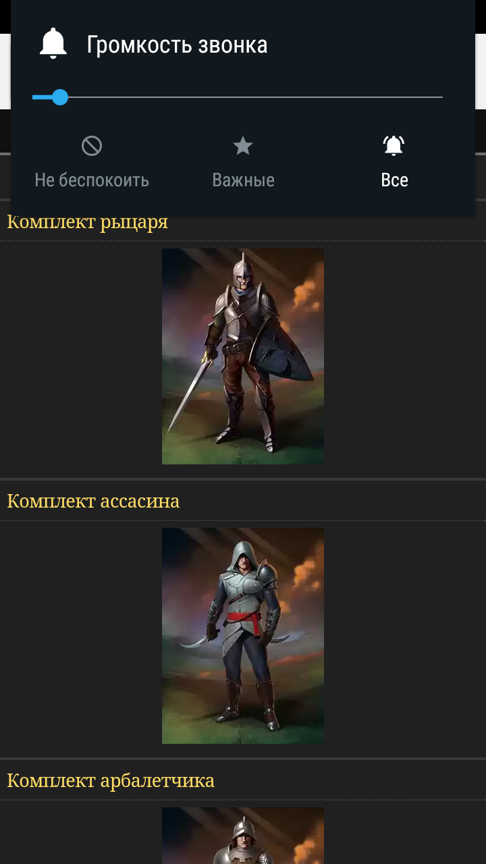
Task: Tap the crossed-circle Do Not Disturb icon
Action: tap(92, 146)
